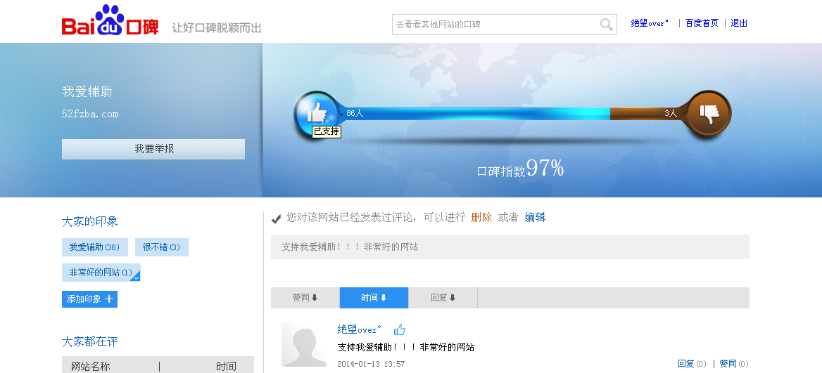The image size is (822, 373).
Task: Click the brown thumbs-down oppose icon
Action: point(708,113)
